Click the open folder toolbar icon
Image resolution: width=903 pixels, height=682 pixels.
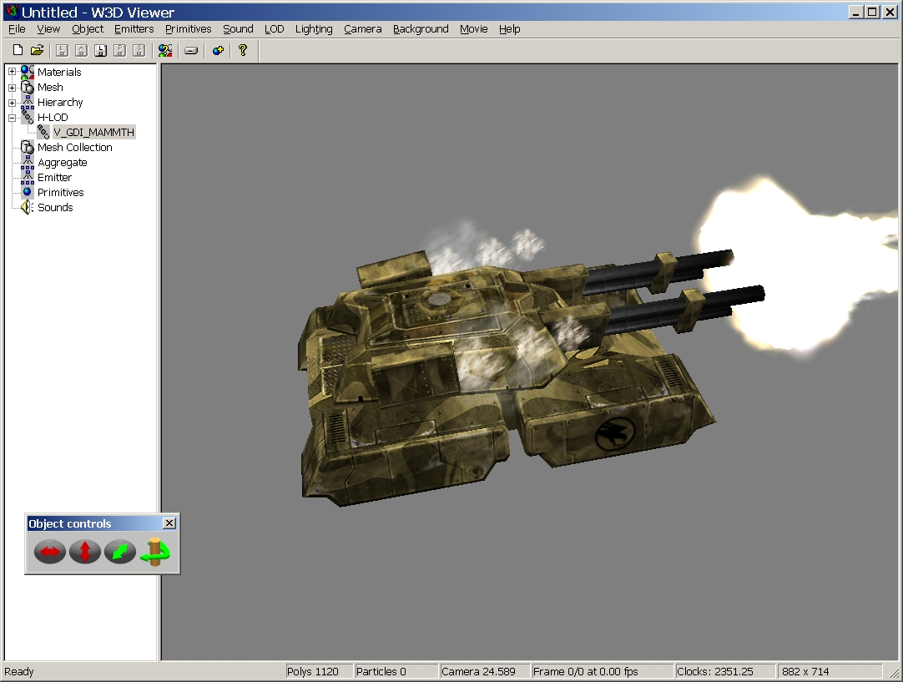coord(37,51)
